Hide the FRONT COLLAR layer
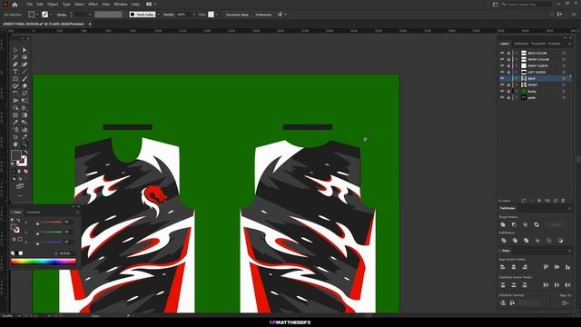The image size is (581, 327). pyautogui.click(x=502, y=59)
